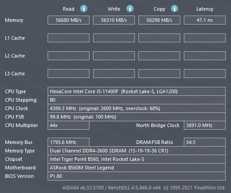Viewport: 231px width, 193px height.
Task: Click the Copy info icon
Action: pyautogui.click(x=174, y=8)
